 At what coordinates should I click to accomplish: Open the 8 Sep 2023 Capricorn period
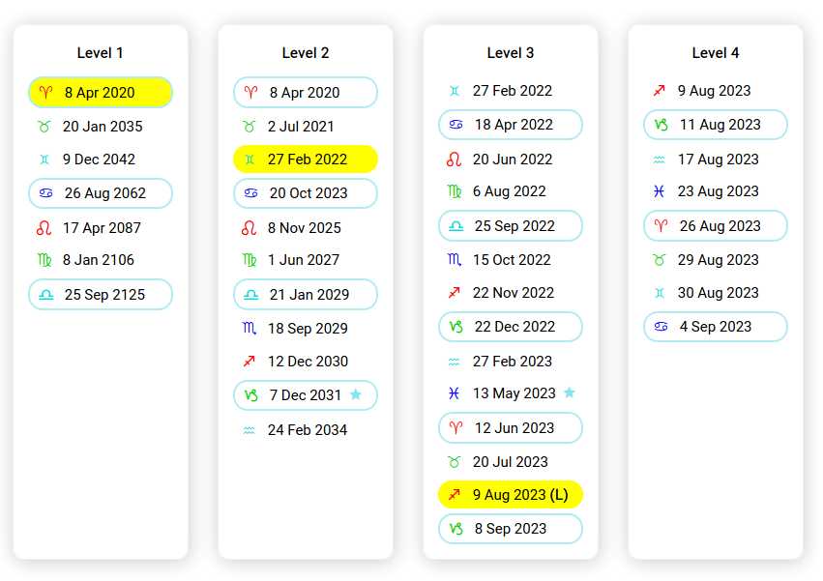(x=511, y=529)
